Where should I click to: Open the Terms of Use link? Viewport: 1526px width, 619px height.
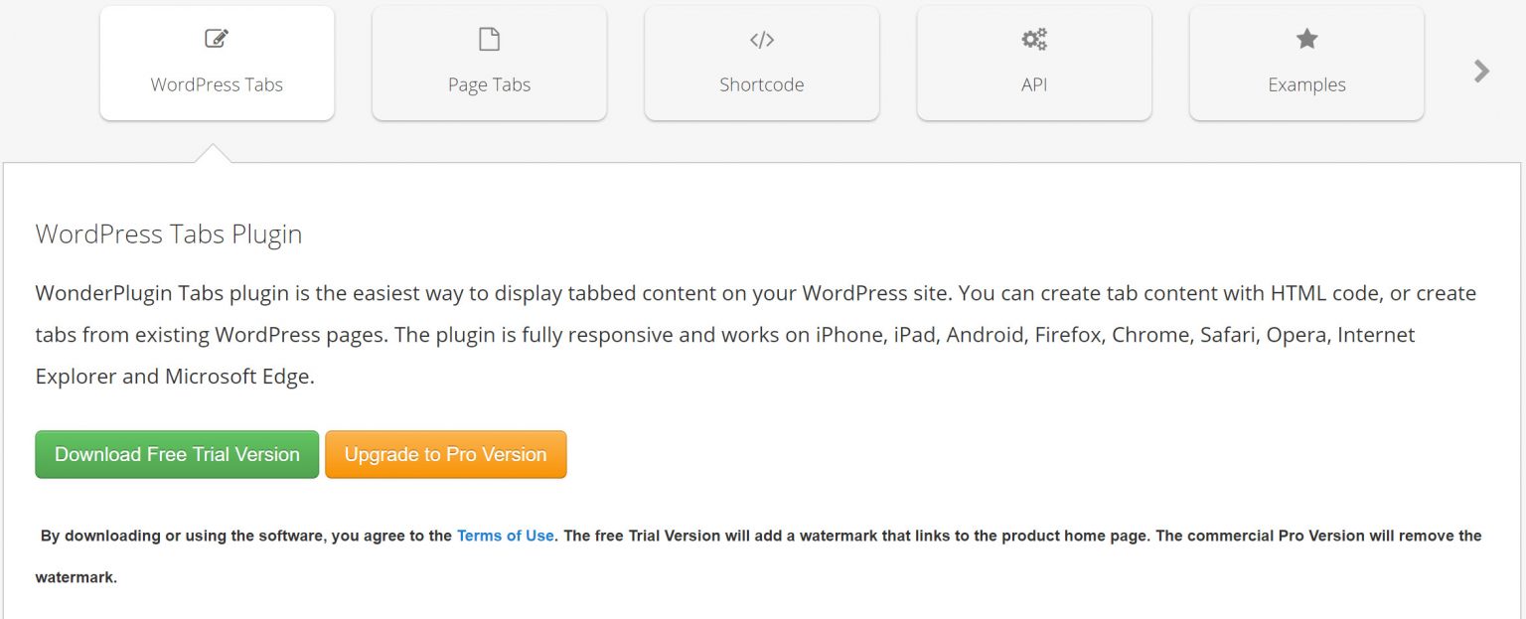point(505,536)
